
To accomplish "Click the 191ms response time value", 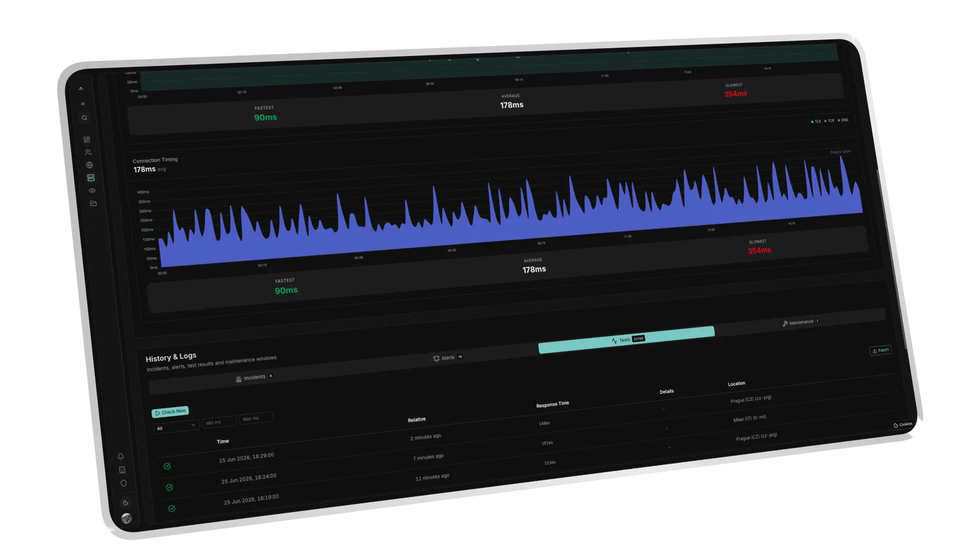I will click(x=547, y=443).
